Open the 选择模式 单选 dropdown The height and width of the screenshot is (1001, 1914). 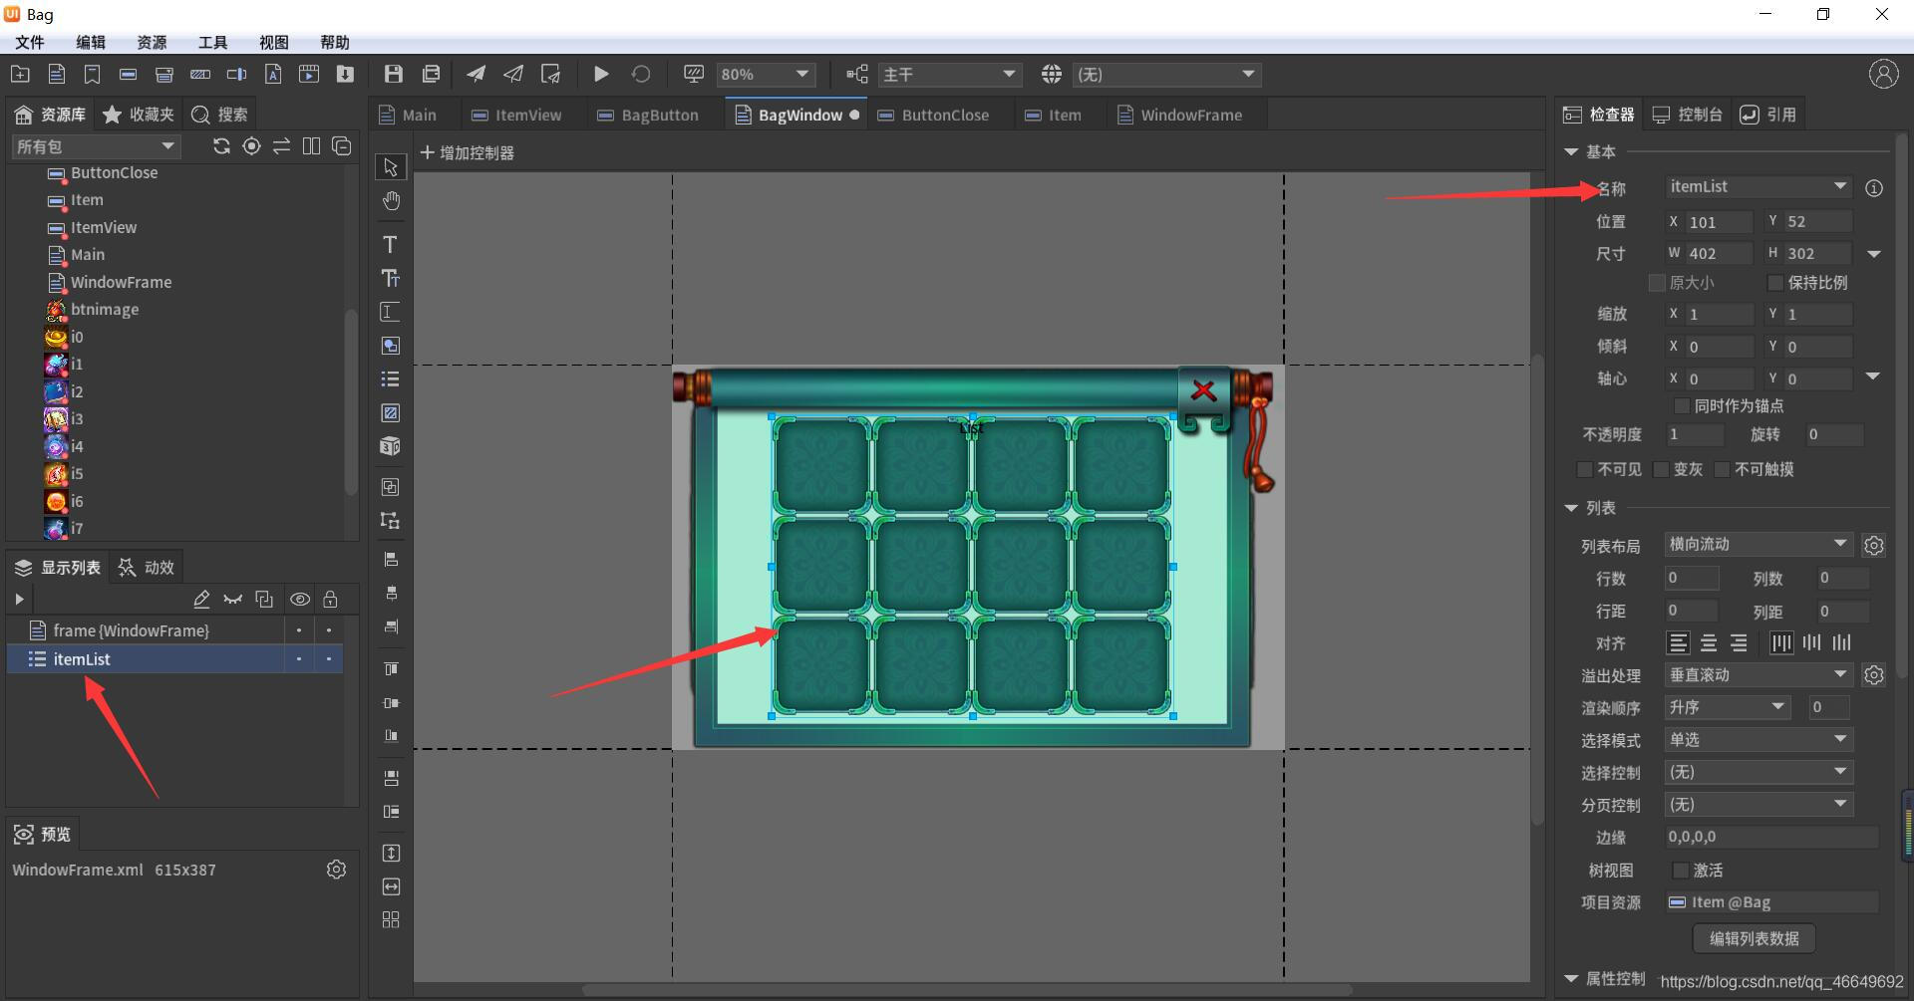(x=1758, y=740)
